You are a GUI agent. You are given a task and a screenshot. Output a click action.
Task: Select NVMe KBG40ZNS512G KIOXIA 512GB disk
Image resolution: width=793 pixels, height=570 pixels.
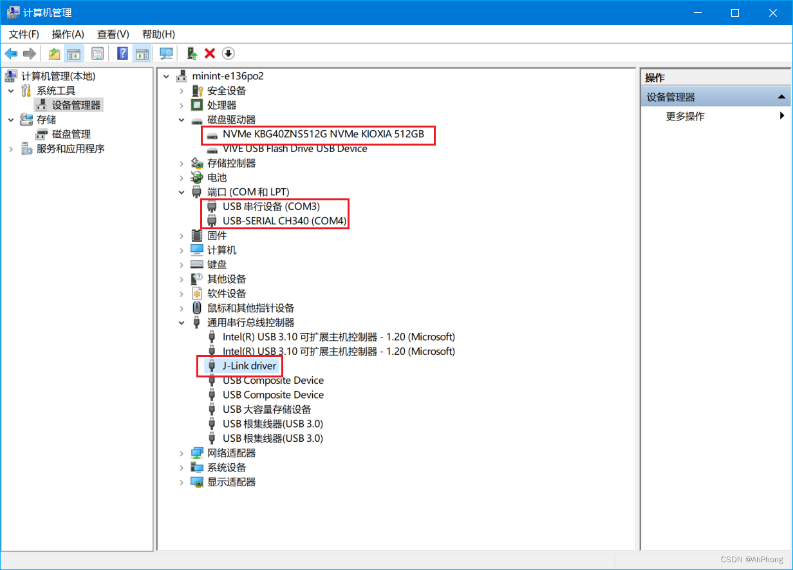[x=323, y=134]
